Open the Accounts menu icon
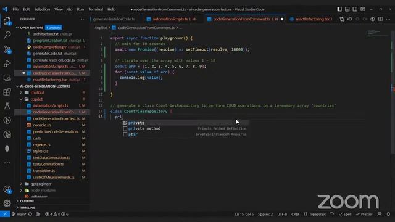The image size is (395, 222). pyautogui.click(x=7, y=189)
